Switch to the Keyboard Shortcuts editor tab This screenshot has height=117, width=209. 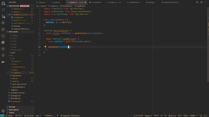pos(171,2)
